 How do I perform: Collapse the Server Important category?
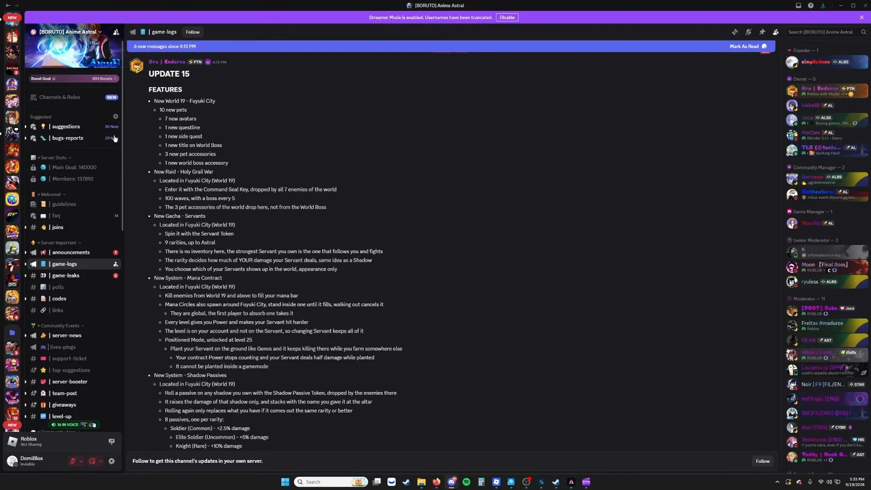58,243
